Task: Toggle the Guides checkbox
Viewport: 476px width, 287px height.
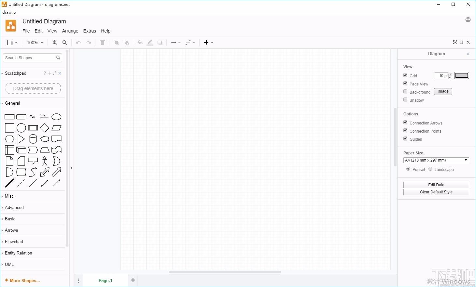Action: pyautogui.click(x=405, y=138)
